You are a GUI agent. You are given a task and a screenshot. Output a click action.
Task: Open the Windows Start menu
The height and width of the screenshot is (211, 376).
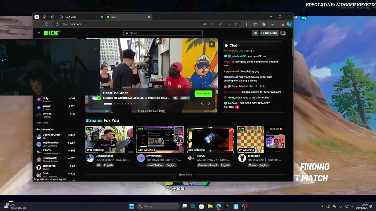click(132, 206)
